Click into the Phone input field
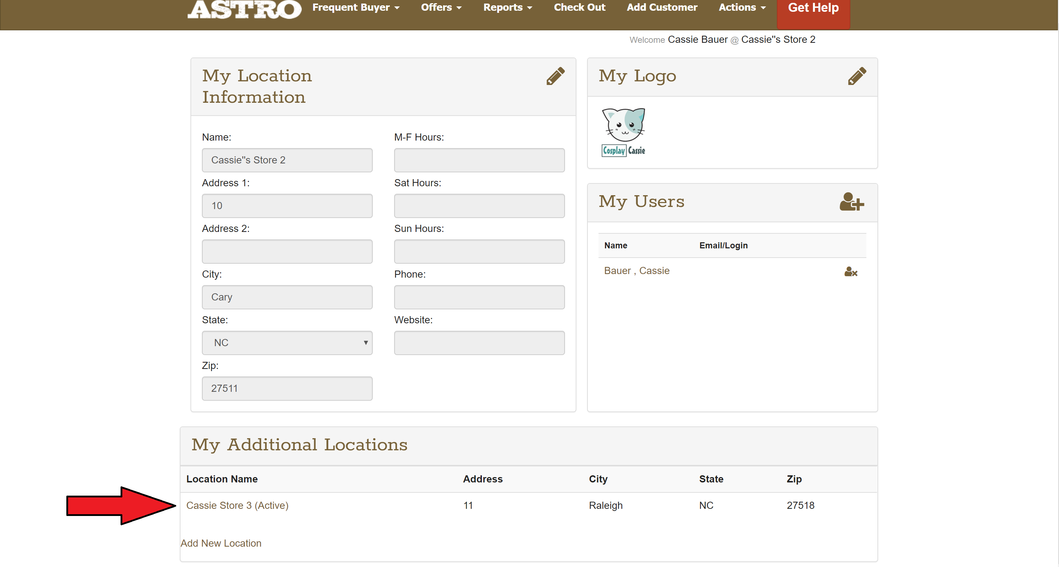This screenshot has width=1059, height=567. click(x=479, y=297)
